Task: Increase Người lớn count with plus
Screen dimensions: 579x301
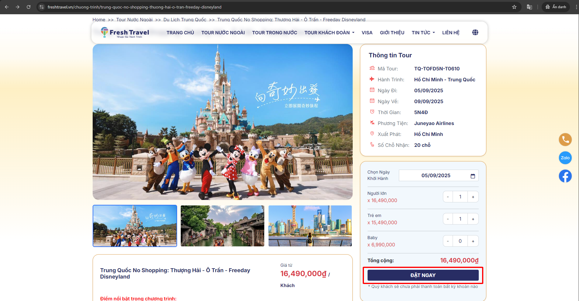Action: tap(473, 197)
